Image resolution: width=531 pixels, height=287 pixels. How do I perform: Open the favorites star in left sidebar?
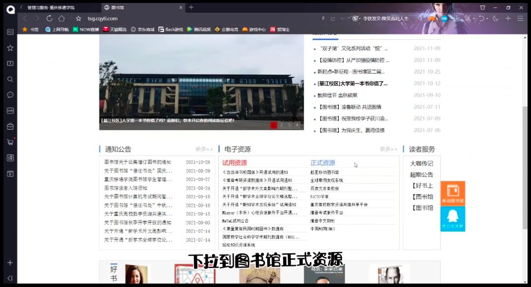[x=10, y=48]
